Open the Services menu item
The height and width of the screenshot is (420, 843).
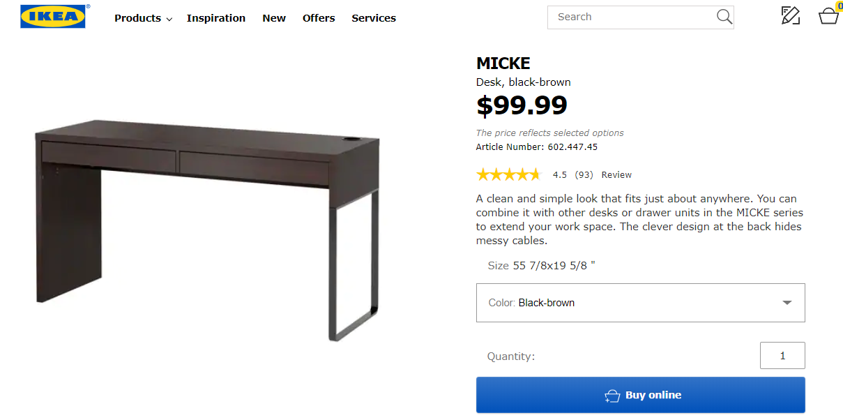coord(374,18)
